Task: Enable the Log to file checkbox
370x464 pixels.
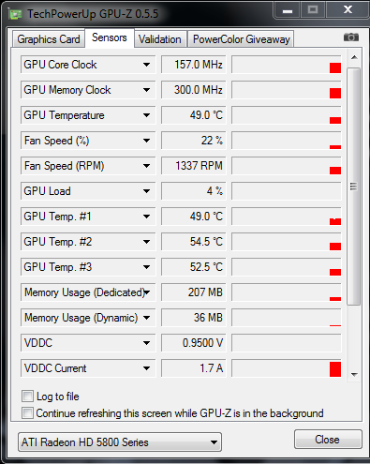Action: (x=27, y=397)
